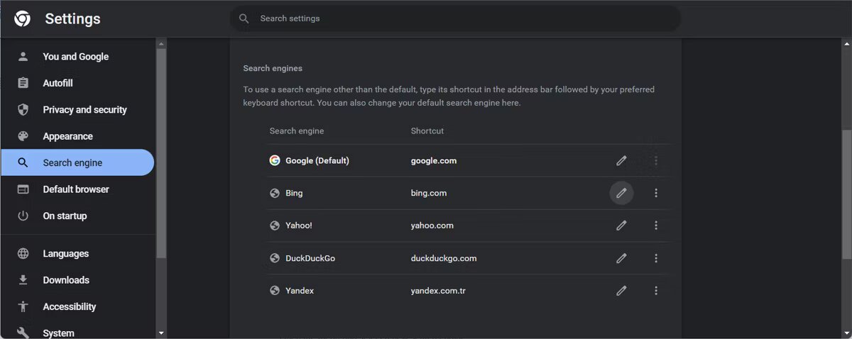Open Privacy and security settings
This screenshot has height=339, width=852.
(x=77, y=110)
